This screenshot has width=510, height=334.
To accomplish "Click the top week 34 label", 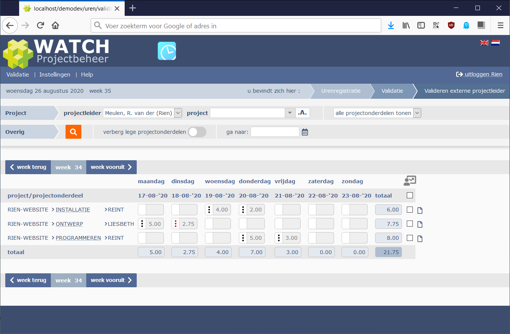I will [x=69, y=167].
